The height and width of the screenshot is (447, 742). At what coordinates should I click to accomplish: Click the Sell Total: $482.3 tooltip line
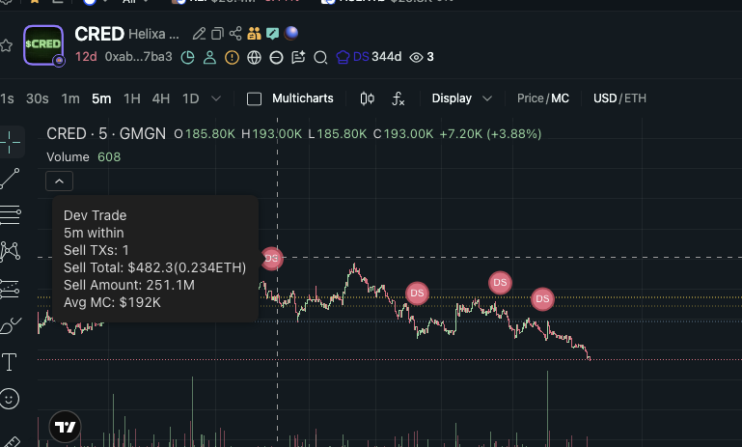coord(154,267)
